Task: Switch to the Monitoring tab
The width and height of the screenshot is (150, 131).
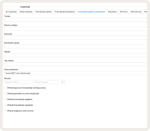Action: click(136, 12)
